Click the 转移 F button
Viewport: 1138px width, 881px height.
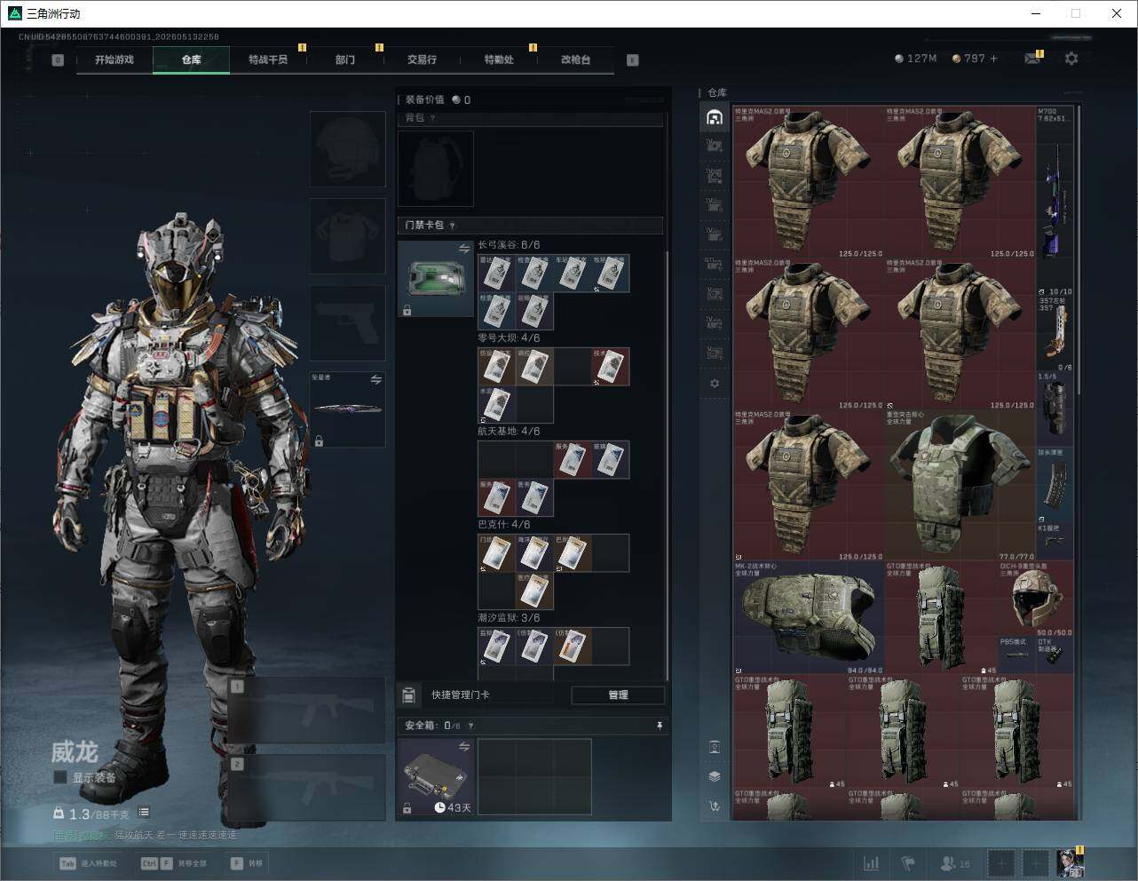[248, 862]
